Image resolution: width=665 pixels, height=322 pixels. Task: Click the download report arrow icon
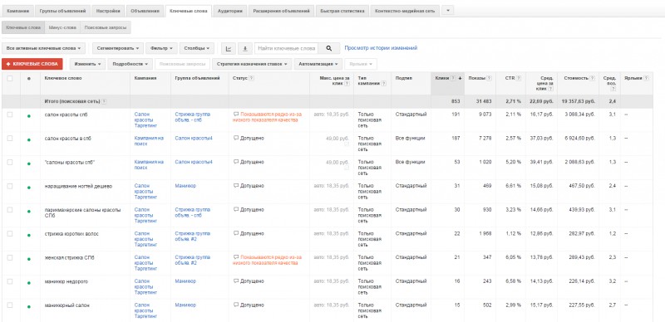click(x=244, y=48)
